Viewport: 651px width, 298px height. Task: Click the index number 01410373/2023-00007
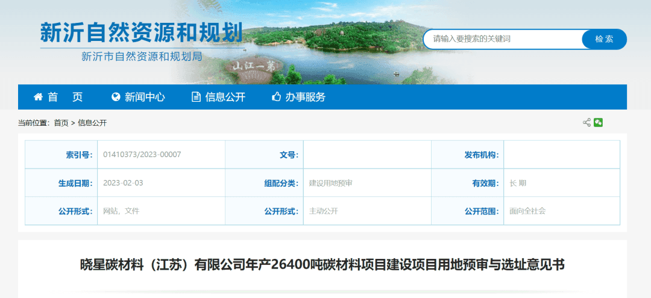tap(142, 155)
